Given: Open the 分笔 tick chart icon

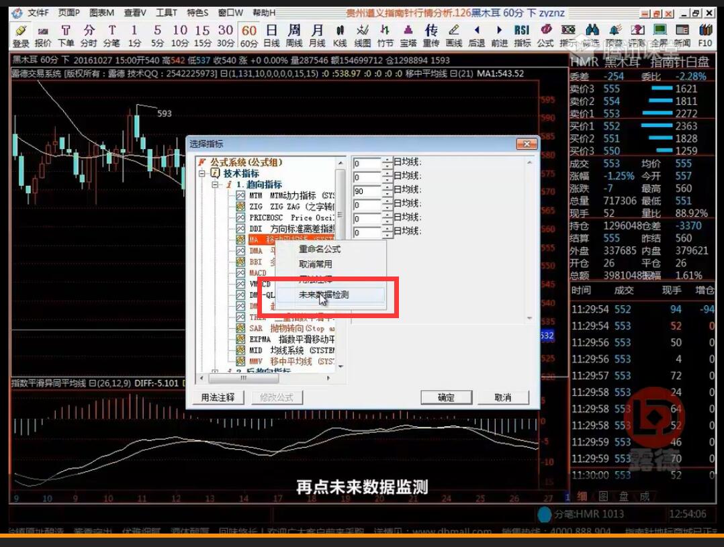Looking at the screenshot, I should point(111,36).
